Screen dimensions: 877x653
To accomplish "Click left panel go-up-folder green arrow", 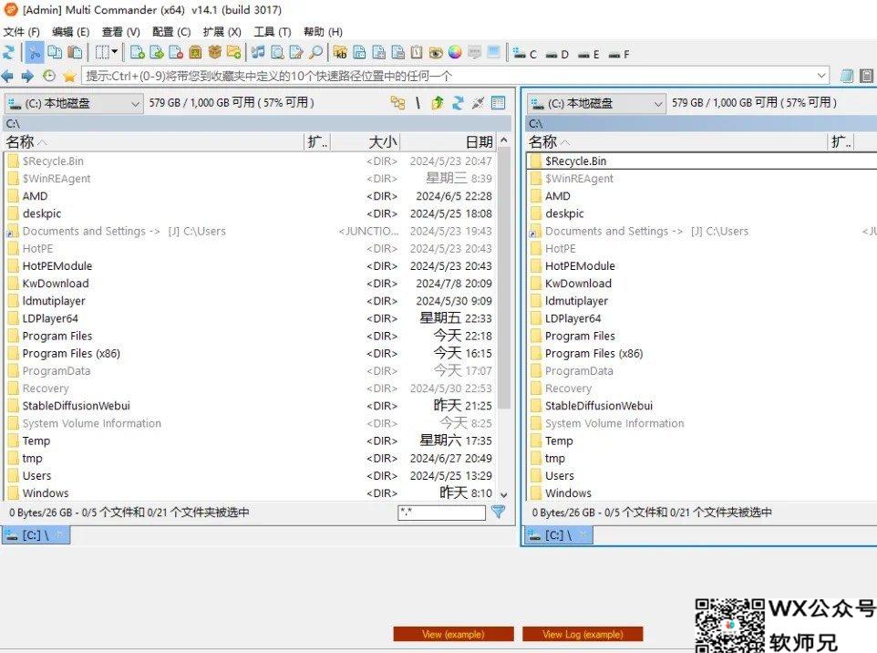I will tap(438, 102).
